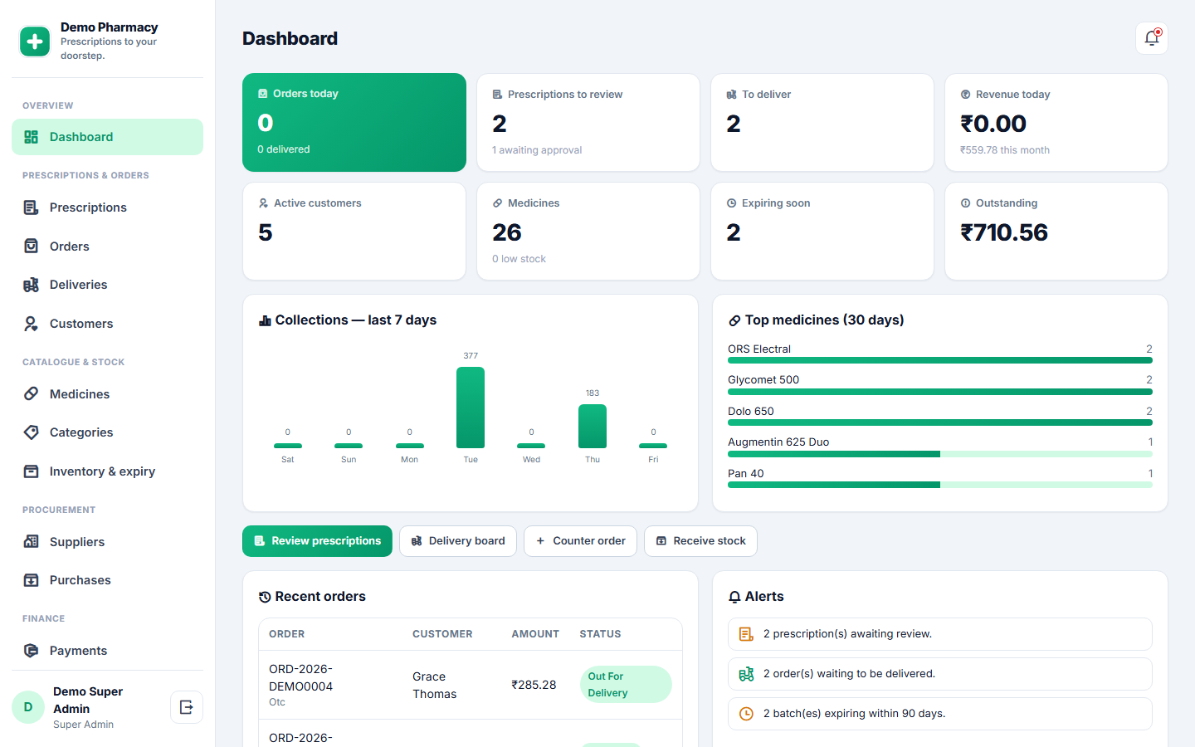Select Suppliers in the sidebar
The width and height of the screenshot is (1195, 747).
pos(107,541)
